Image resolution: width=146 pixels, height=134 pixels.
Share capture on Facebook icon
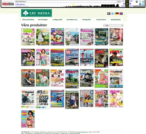[140, 4]
